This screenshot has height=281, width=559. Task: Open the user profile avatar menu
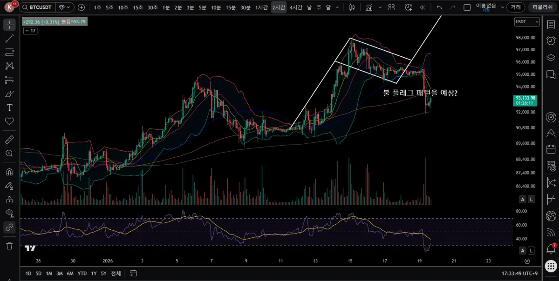coord(9,7)
